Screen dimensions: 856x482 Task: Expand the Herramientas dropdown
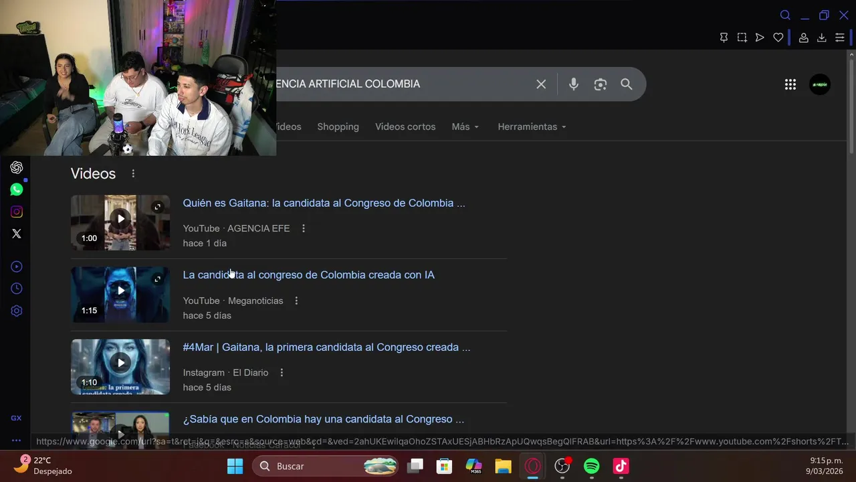(532, 127)
